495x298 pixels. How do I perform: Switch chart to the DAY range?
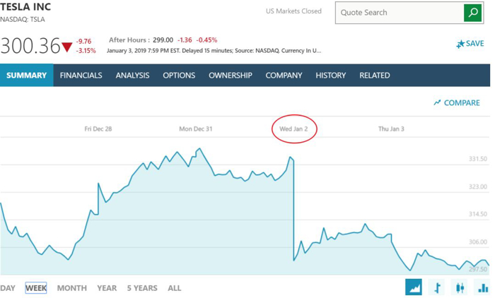pos(8,288)
